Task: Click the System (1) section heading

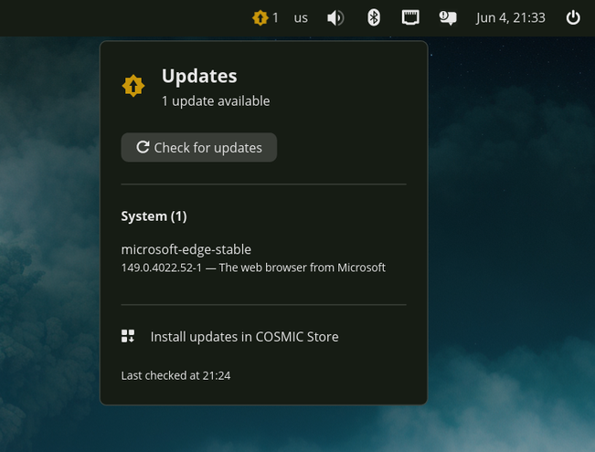Action: click(154, 216)
